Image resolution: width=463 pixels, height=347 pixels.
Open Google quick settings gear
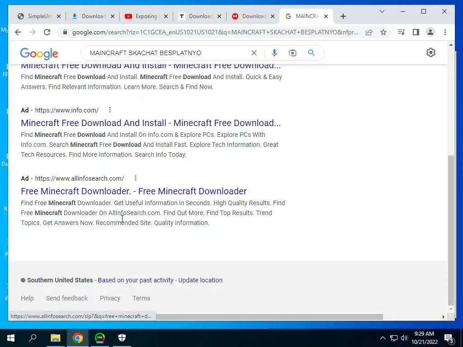pyautogui.click(x=431, y=52)
